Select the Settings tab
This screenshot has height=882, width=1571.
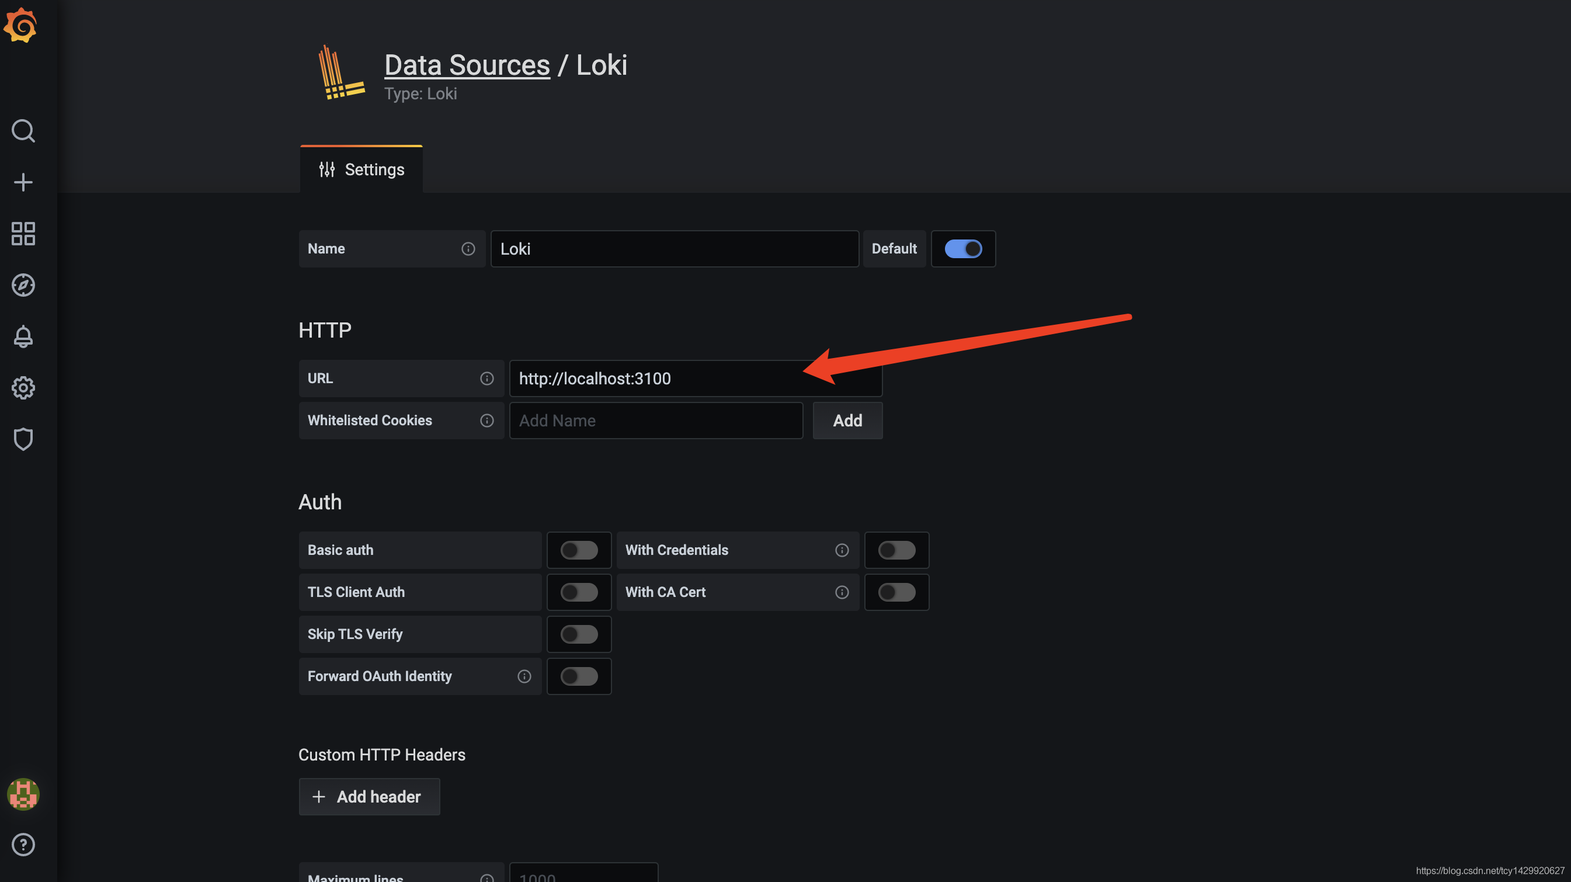tap(362, 169)
